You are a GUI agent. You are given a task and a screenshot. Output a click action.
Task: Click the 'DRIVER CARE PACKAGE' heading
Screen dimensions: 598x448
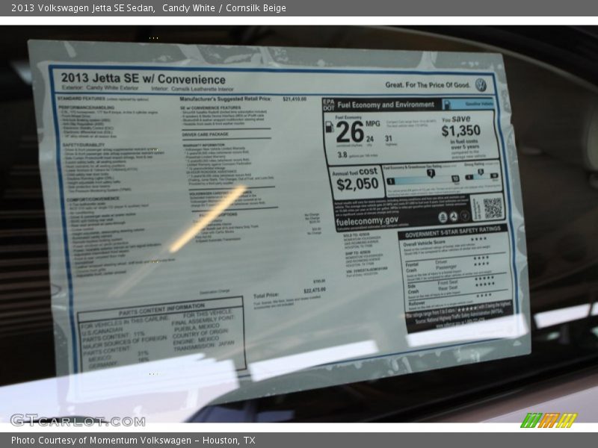(205, 134)
